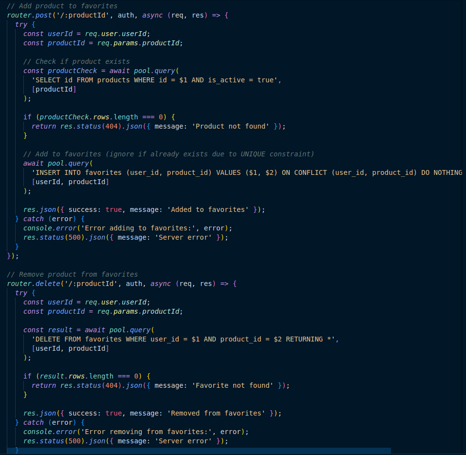Click the closing brace on the highlighted last line
466x455 pixels.
click(x=17, y=450)
